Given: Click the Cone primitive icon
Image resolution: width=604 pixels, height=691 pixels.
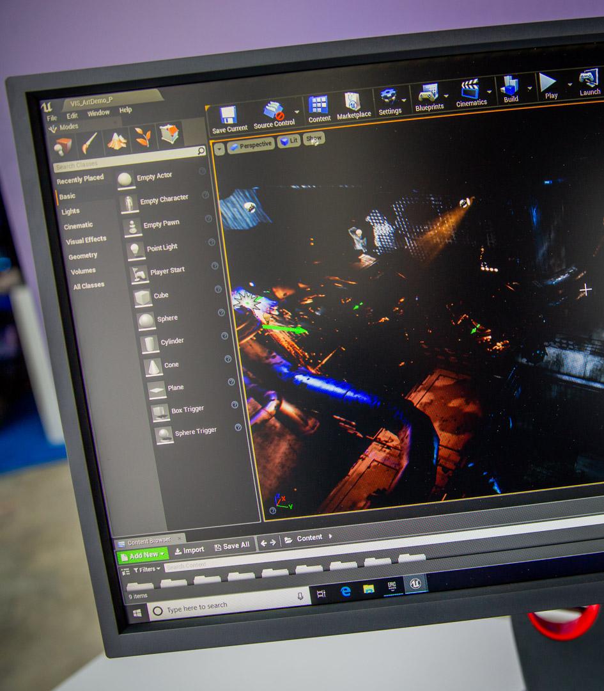Looking at the screenshot, I should point(153,367).
